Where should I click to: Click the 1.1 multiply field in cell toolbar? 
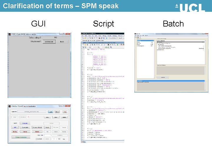[x=100, y=47]
